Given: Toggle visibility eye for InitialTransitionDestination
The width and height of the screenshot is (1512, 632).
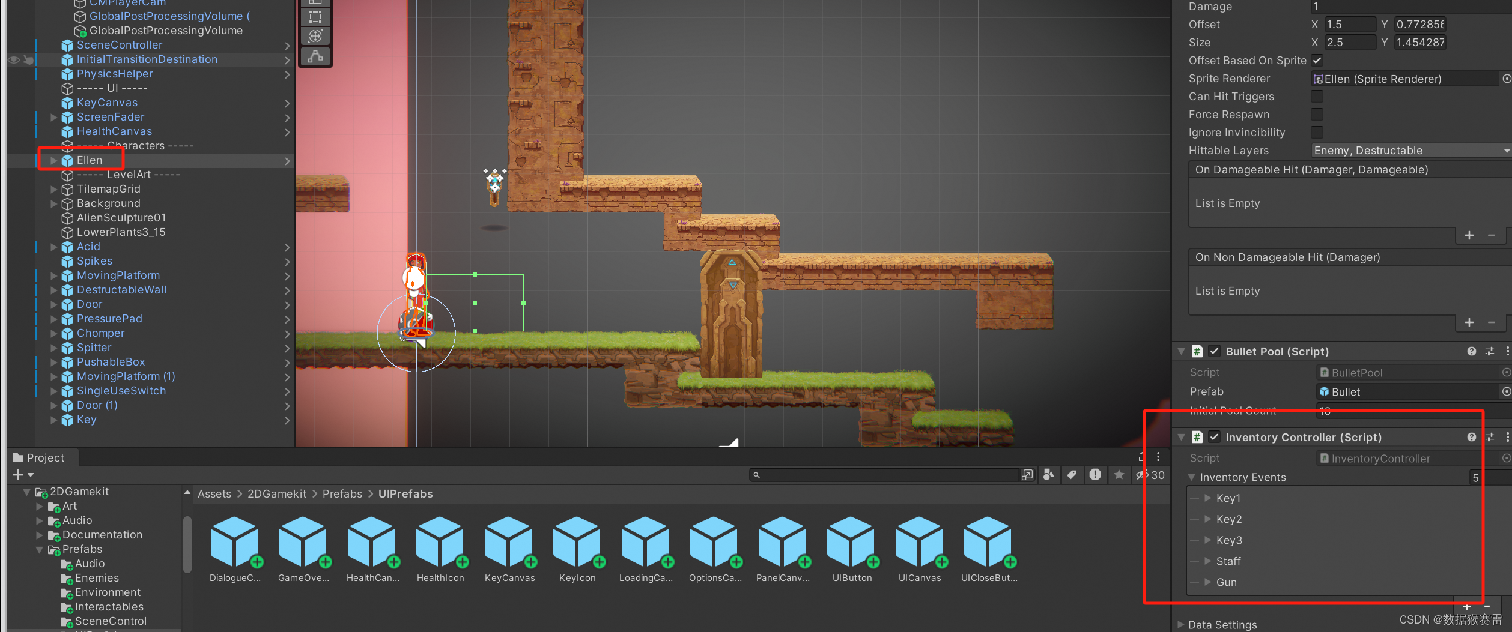Looking at the screenshot, I should tap(14, 59).
